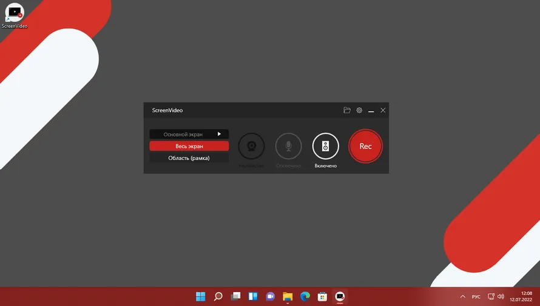Open volume tray icon
Image resolution: width=540 pixels, height=306 pixels.
501,296
